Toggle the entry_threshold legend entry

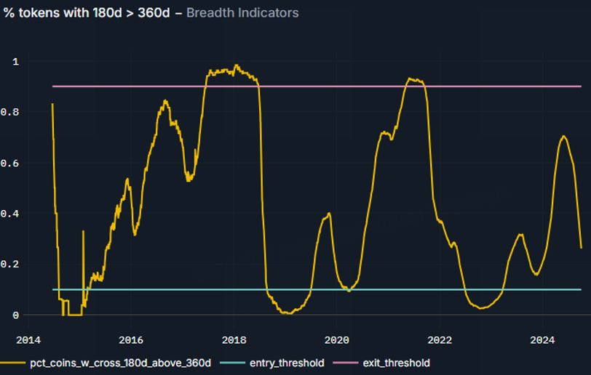[x=272, y=363]
